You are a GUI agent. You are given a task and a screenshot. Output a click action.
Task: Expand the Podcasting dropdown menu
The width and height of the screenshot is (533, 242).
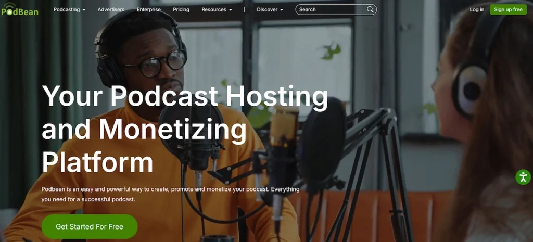pos(69,9)
